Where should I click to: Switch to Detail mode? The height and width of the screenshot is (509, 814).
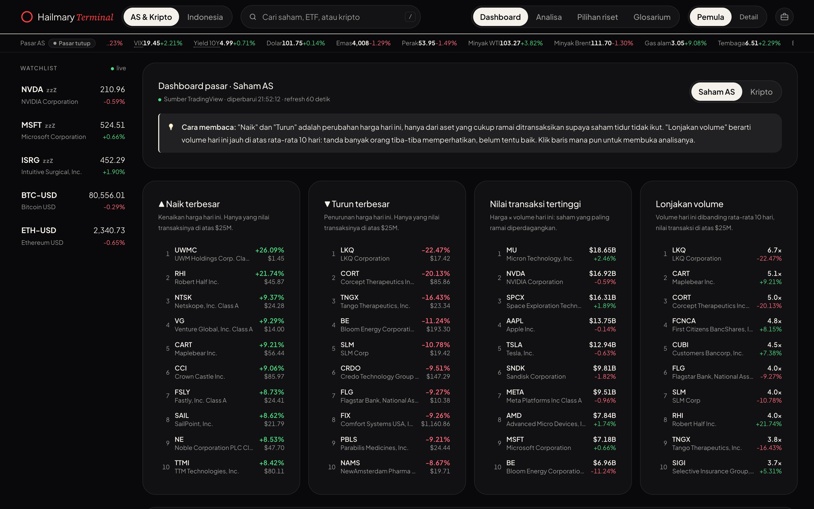tap(748, 17)
